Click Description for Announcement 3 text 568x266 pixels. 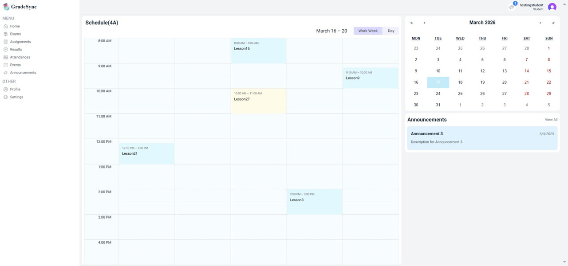tap(437, 142)
